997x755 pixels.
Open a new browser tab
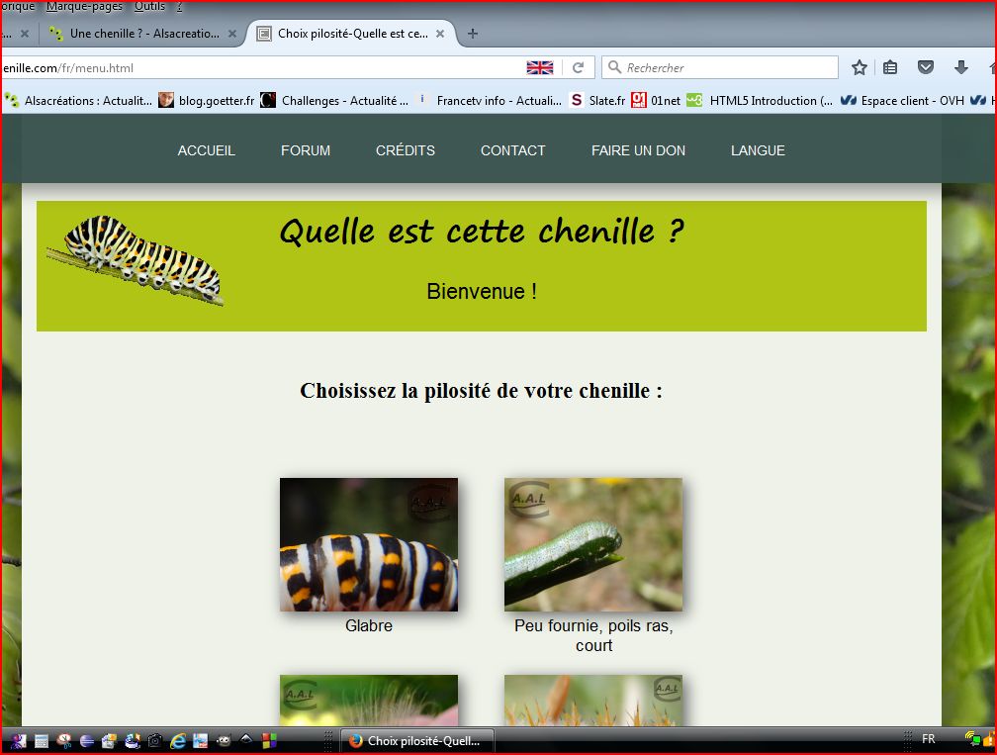click(473, 34)
